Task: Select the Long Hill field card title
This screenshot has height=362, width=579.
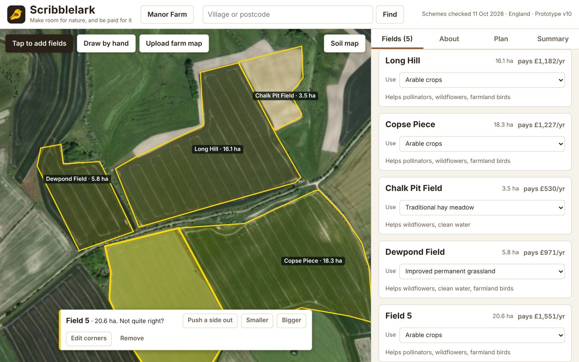Action: pos(403,60)
